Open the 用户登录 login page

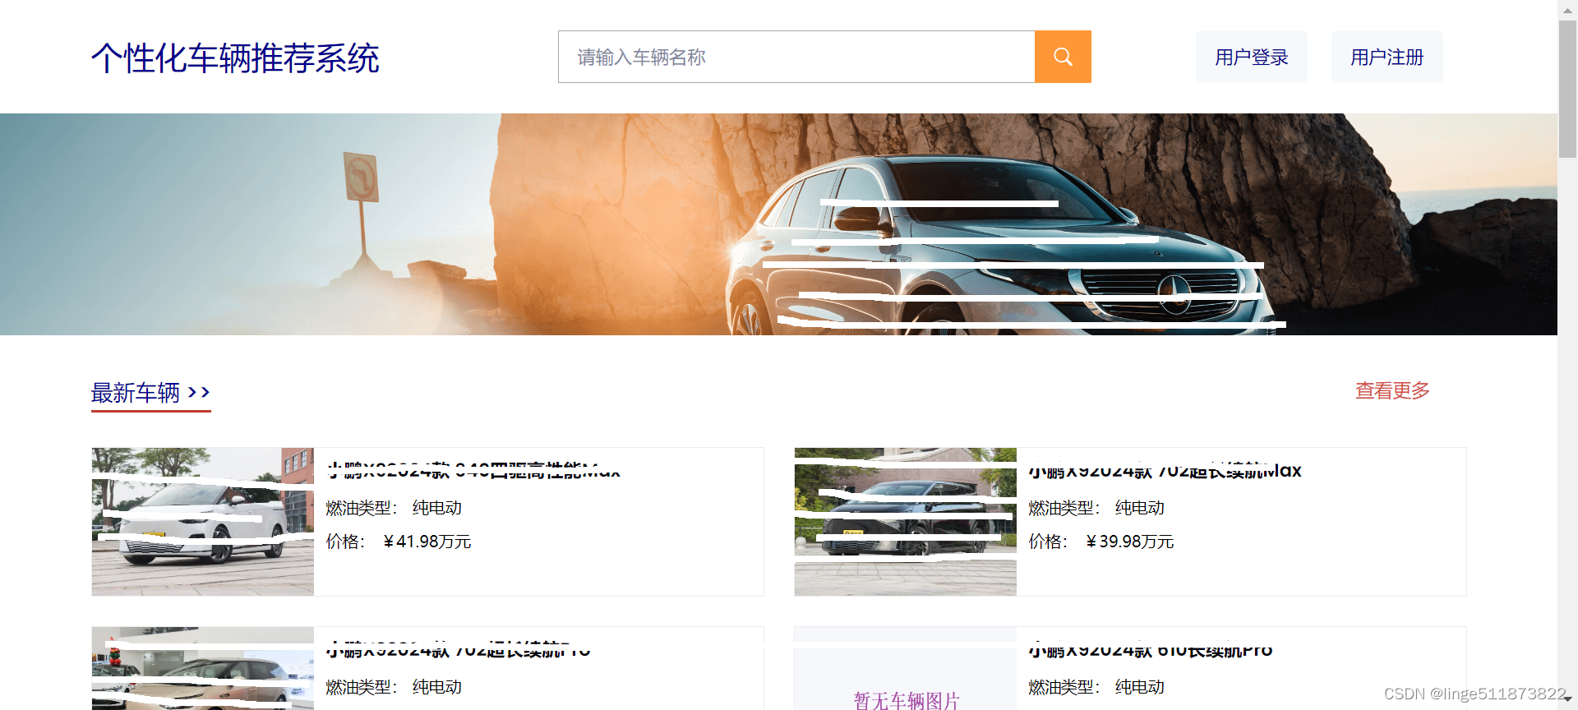coord(1251,57)
